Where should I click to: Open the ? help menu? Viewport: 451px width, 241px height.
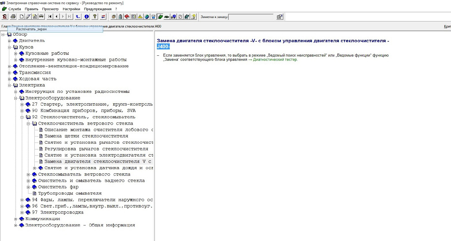[116, 9]
